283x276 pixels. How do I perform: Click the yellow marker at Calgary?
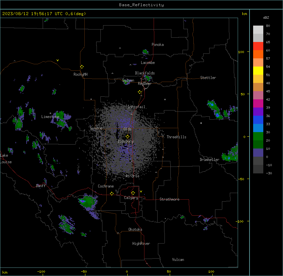pyautogui.click(x=133, y=193)
